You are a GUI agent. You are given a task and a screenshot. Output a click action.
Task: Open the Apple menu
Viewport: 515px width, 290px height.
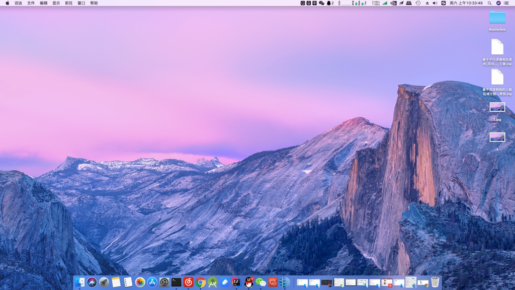point(7,3)
